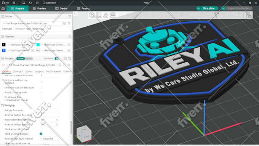Screen dimensions: 259x146
Task: Open Filament settings options icon
Action: (x=70, y=37)
